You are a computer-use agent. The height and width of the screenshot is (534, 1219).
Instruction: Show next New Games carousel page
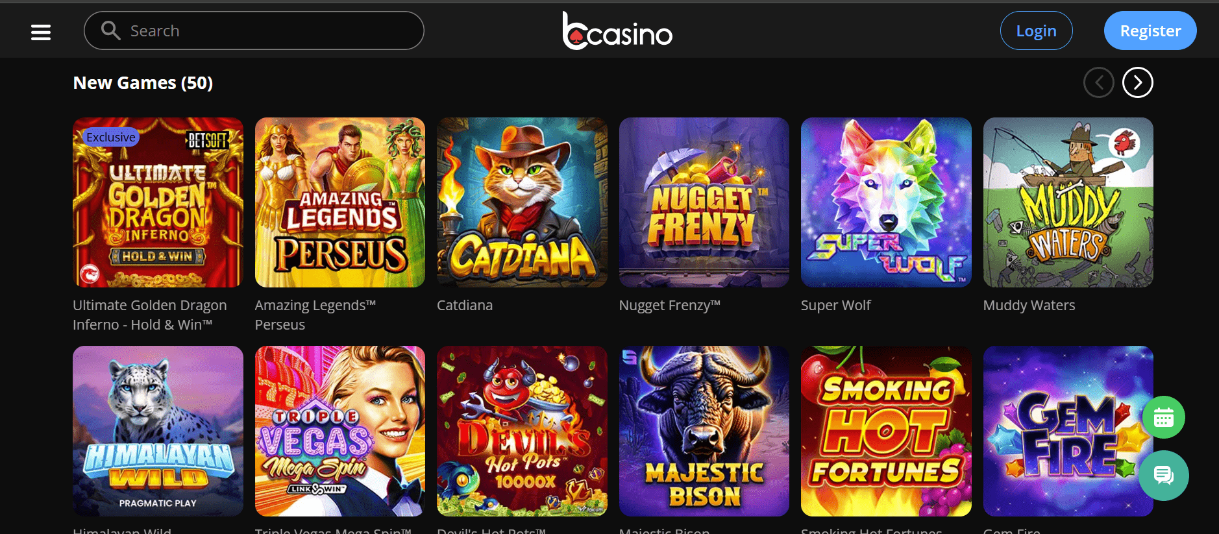coord(1138,82)
